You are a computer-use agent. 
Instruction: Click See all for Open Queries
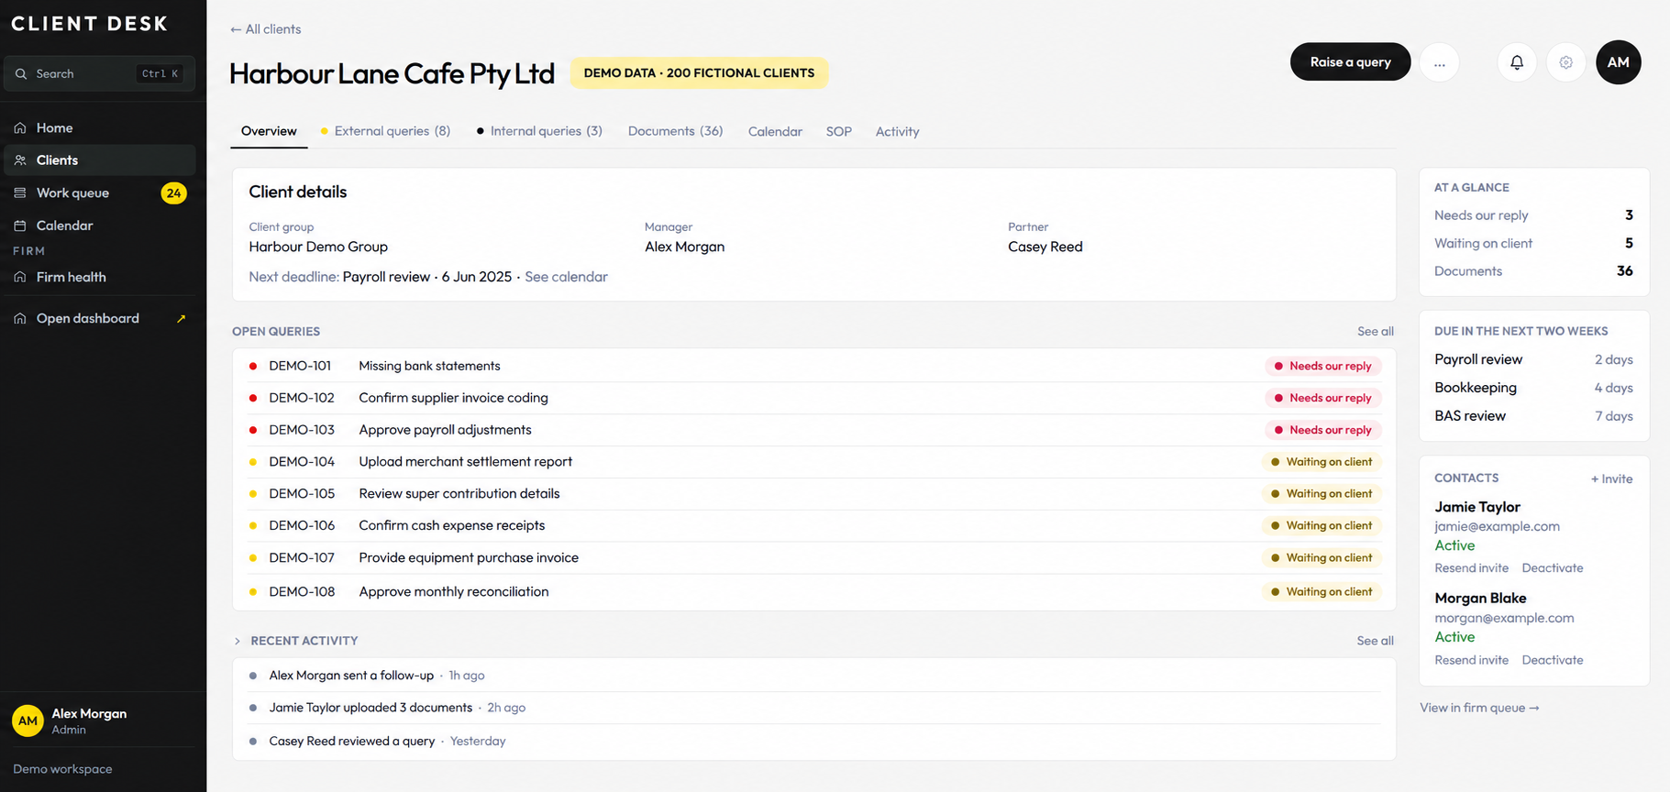[x=1375, y=331]
